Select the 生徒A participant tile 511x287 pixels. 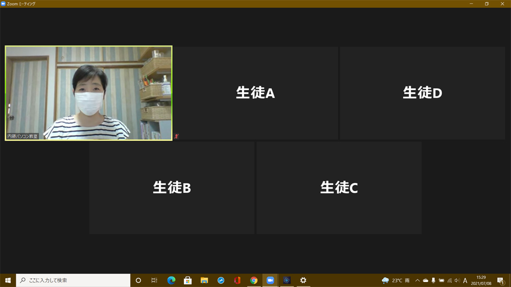pyautogui.click(x=256, y=93)
